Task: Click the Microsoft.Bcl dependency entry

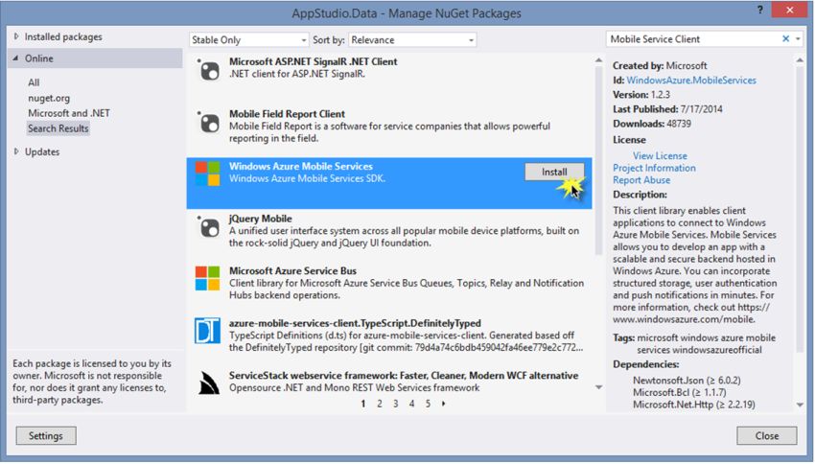Action: point(680,392)
